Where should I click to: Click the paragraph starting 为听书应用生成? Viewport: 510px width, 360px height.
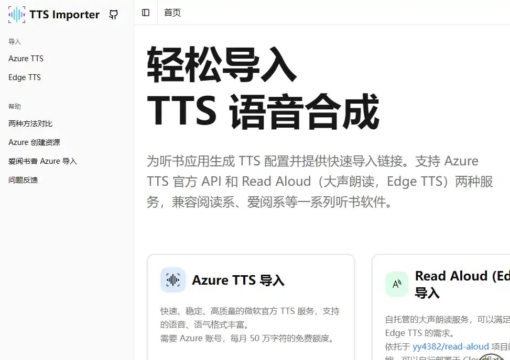click(320, 182)
